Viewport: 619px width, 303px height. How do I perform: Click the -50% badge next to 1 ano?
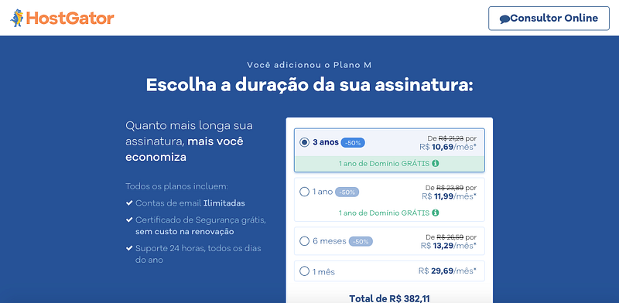click(347, 192)
